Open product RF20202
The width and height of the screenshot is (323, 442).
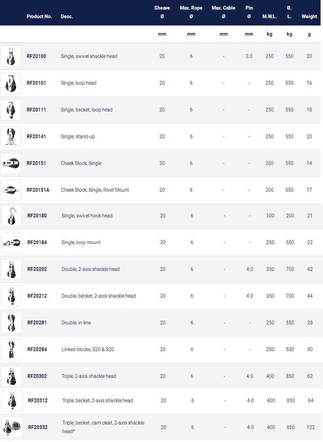point(37,269)
